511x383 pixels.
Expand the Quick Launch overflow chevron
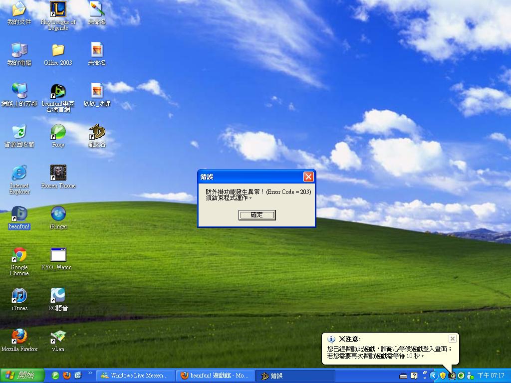(90, 373)
